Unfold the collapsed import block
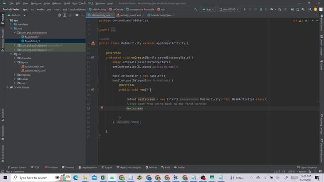 click(x=113, y=30)
